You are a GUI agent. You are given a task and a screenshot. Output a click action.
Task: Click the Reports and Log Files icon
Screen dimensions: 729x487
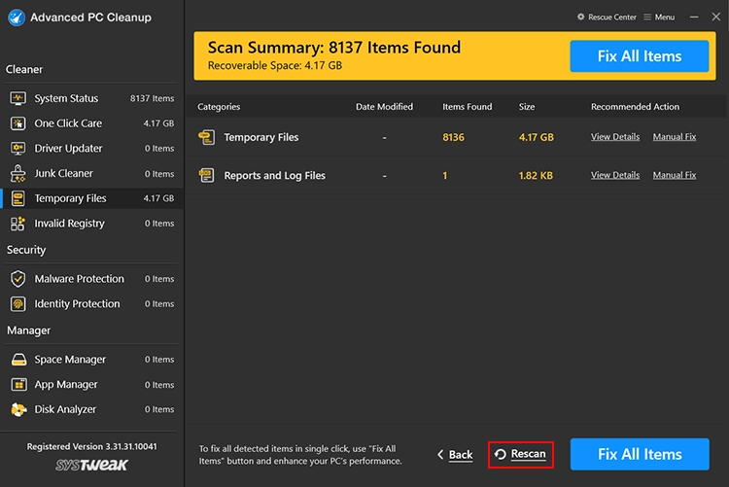pyautogui.click(x=206, y=176)
